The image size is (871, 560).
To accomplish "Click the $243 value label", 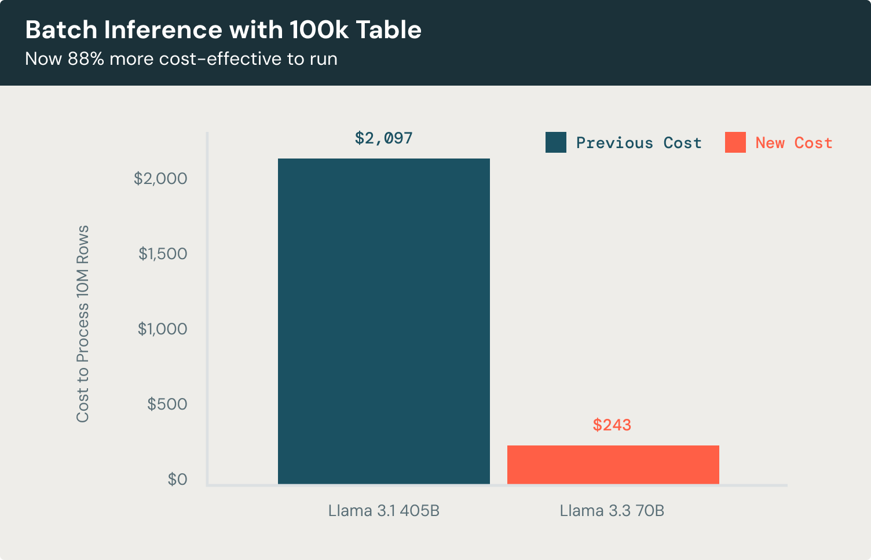I will [x=612, y=425].
